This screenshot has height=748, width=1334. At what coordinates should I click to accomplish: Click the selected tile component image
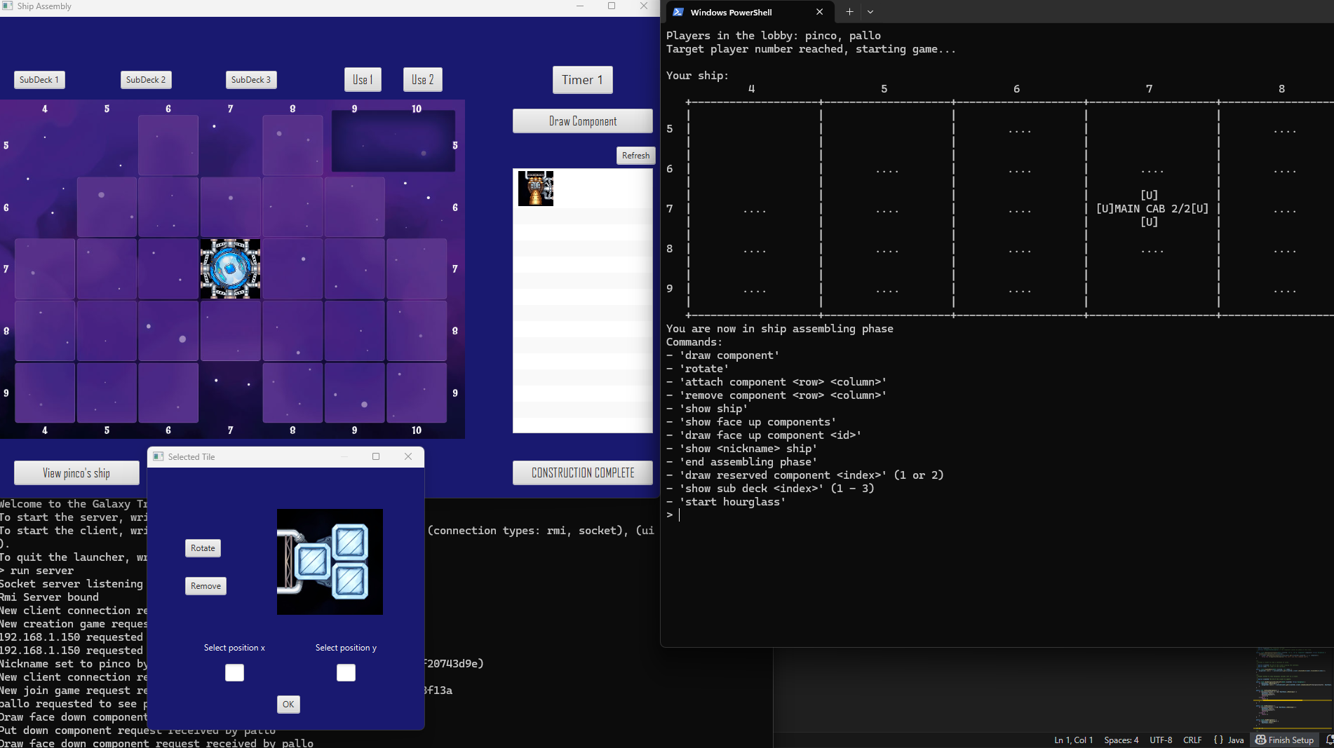330,562
